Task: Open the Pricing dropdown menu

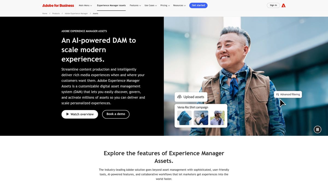Action: (x=165, y=5)
